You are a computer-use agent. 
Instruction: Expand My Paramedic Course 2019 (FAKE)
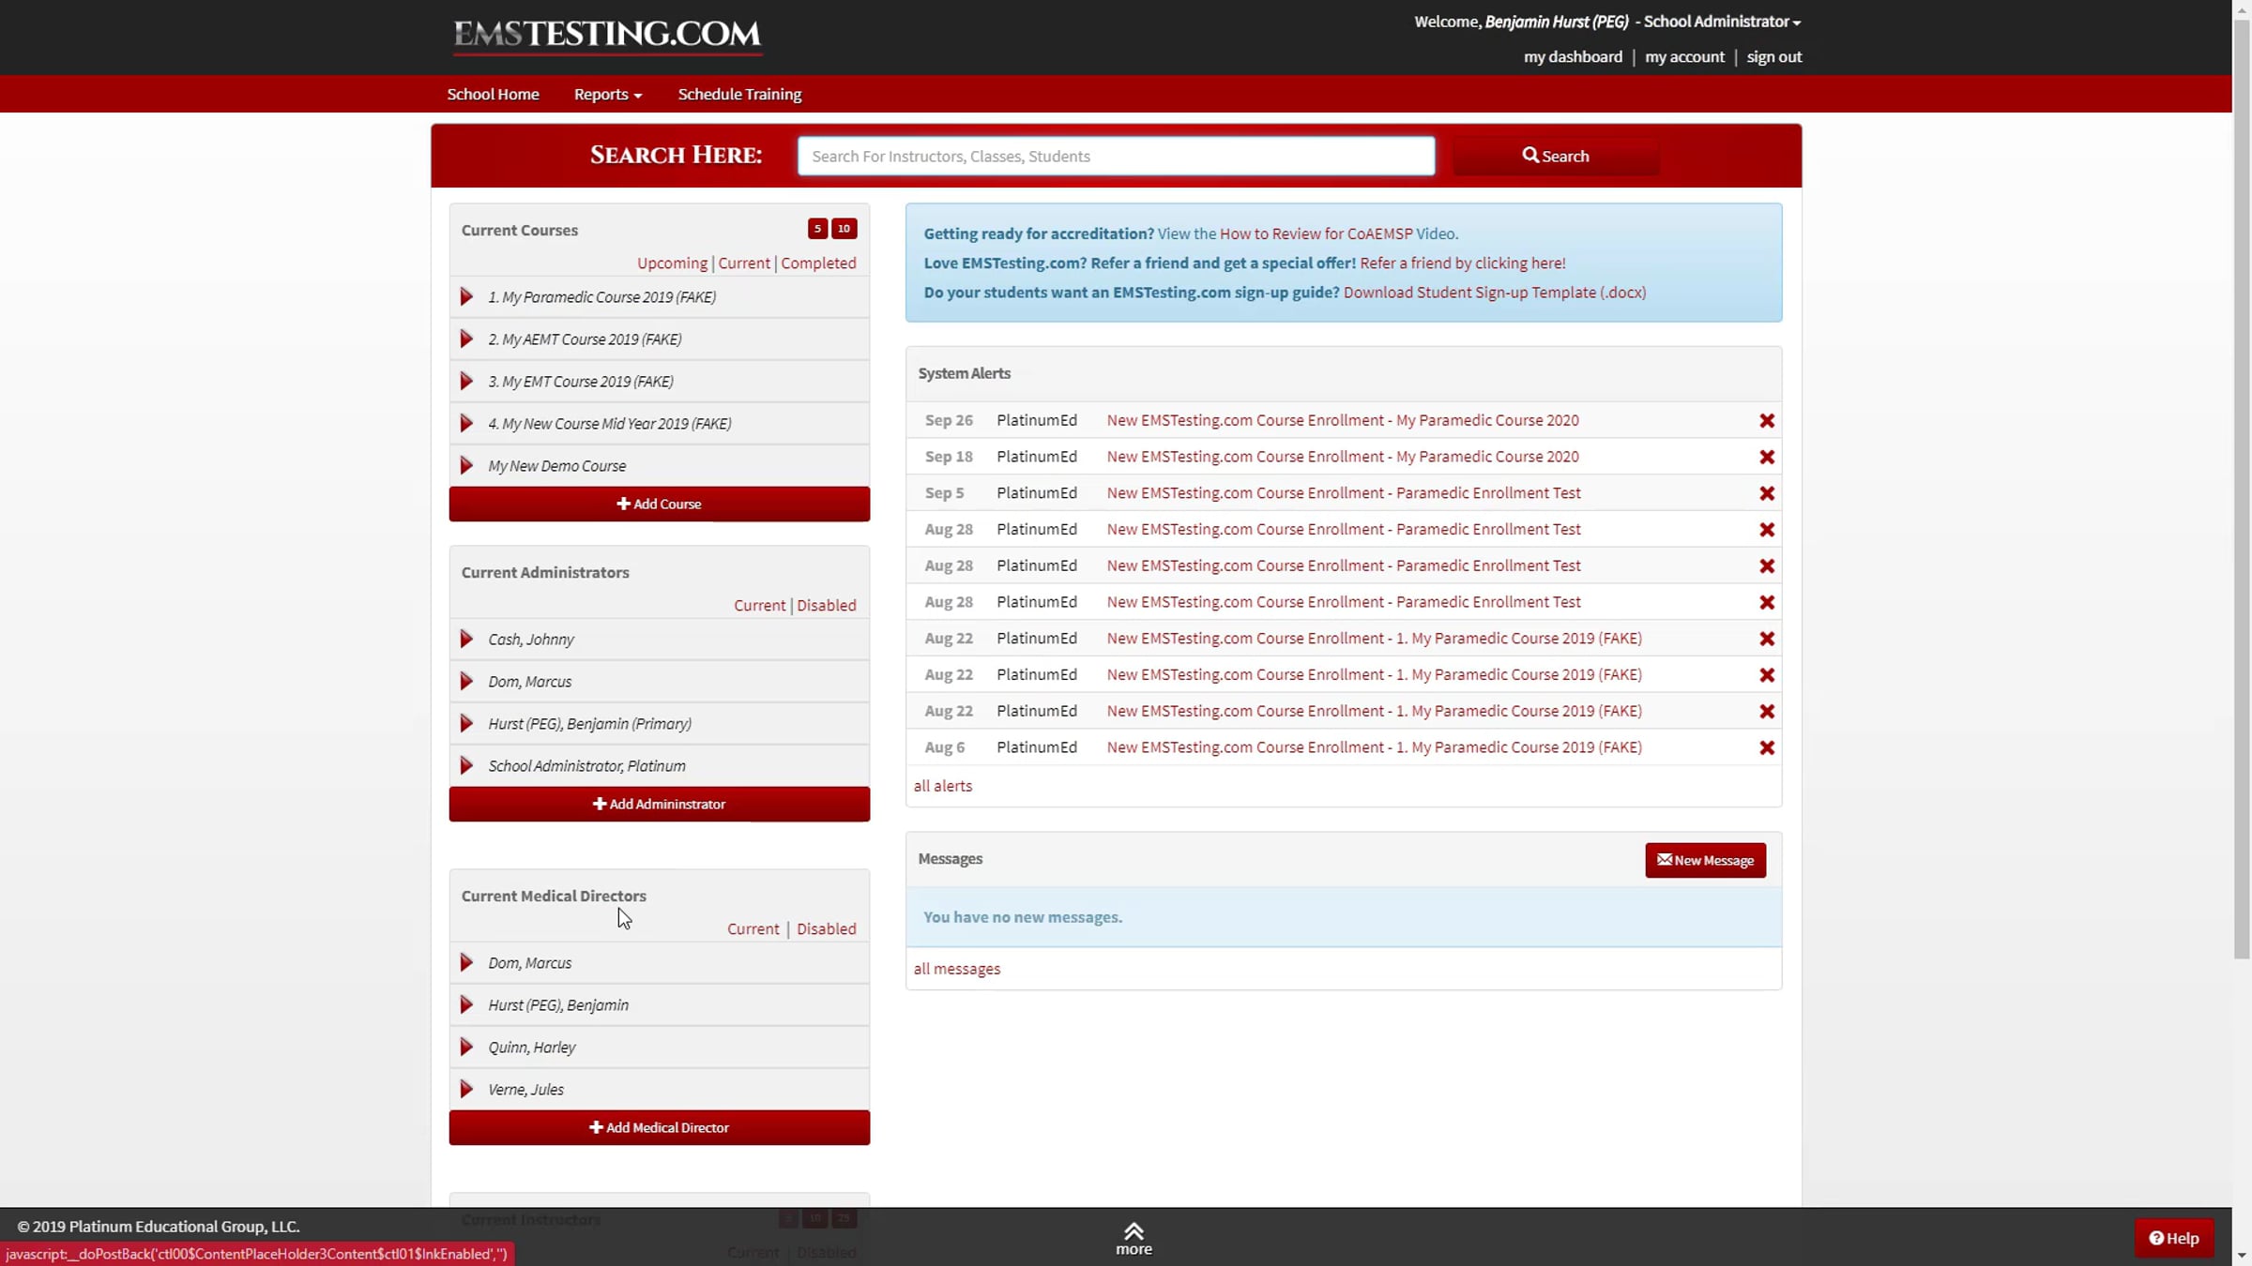[x=466, y=297]
